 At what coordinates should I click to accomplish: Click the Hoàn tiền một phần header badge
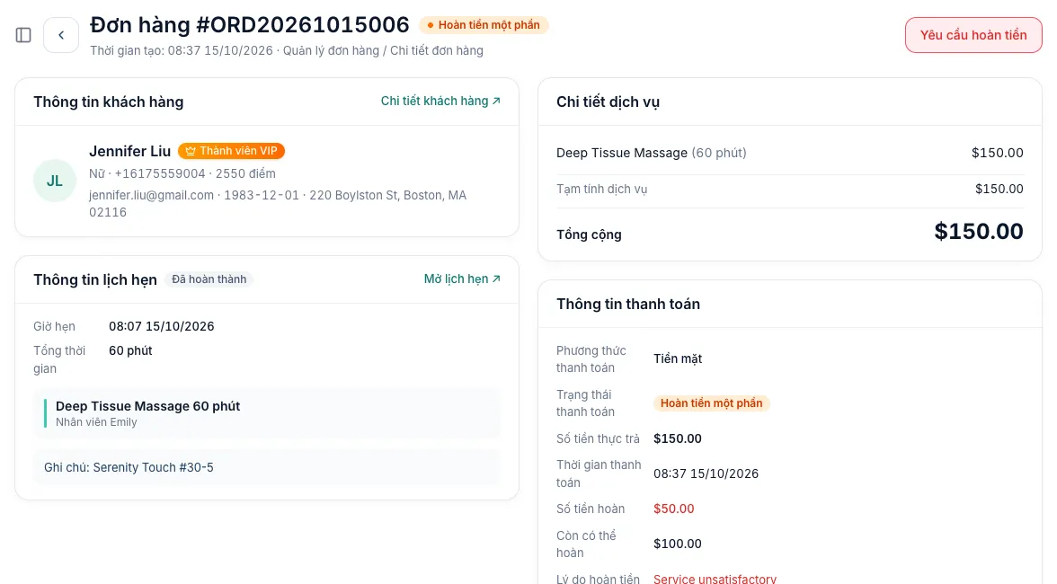[484, 25]
